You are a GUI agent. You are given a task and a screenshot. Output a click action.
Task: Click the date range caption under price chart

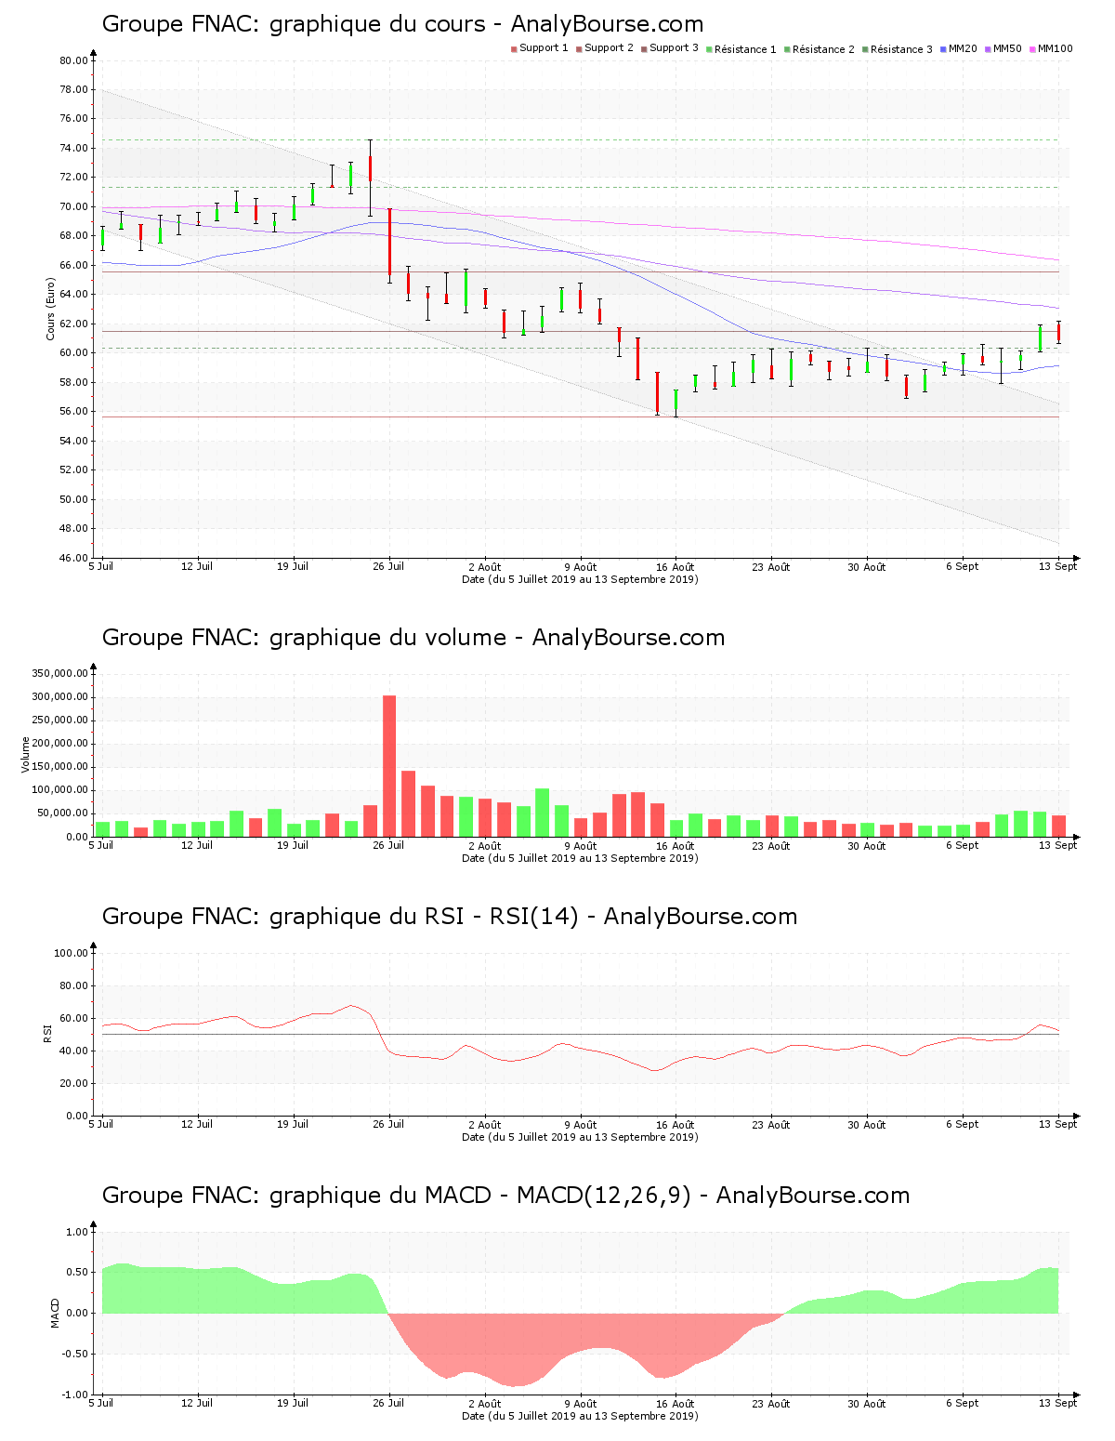click(x=580, y=579)
